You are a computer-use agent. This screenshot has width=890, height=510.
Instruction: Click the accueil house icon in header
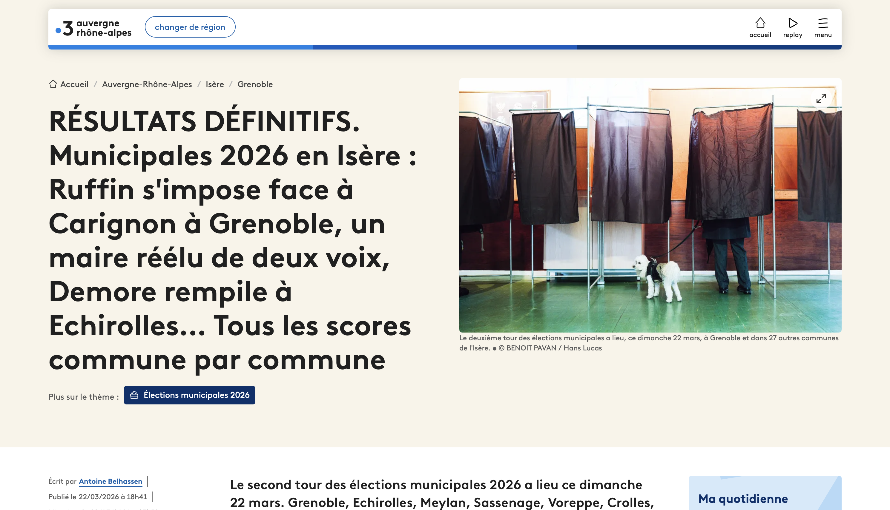[760, 23]
